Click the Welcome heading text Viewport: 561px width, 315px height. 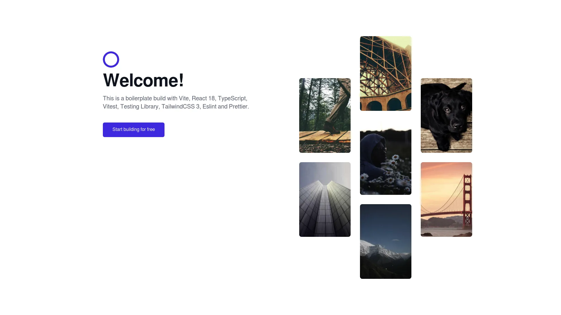point(143,80)
